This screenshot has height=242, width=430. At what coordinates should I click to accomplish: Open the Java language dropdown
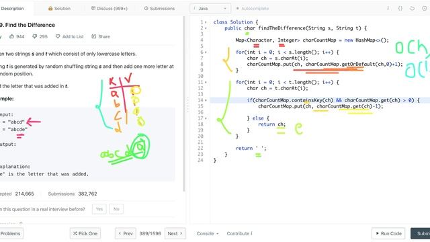(x=210, y=9)
